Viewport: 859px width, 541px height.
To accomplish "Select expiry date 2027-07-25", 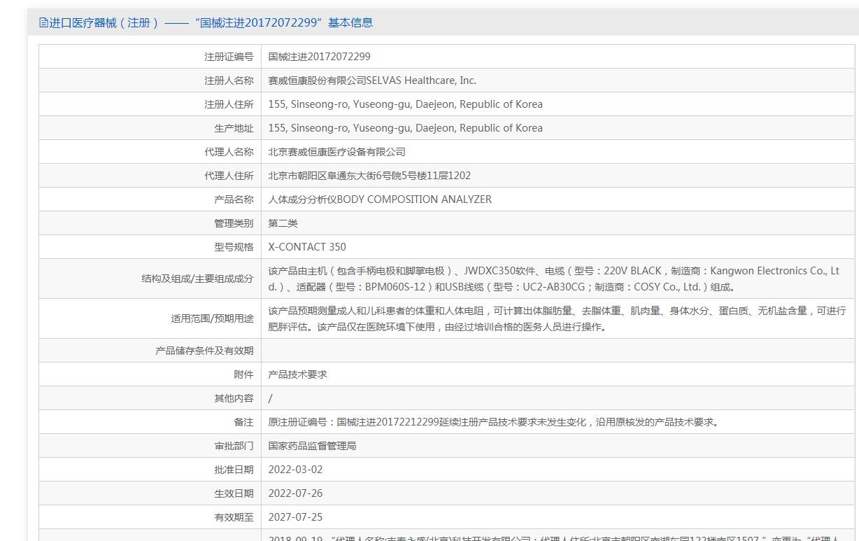I will click(296, 517).
